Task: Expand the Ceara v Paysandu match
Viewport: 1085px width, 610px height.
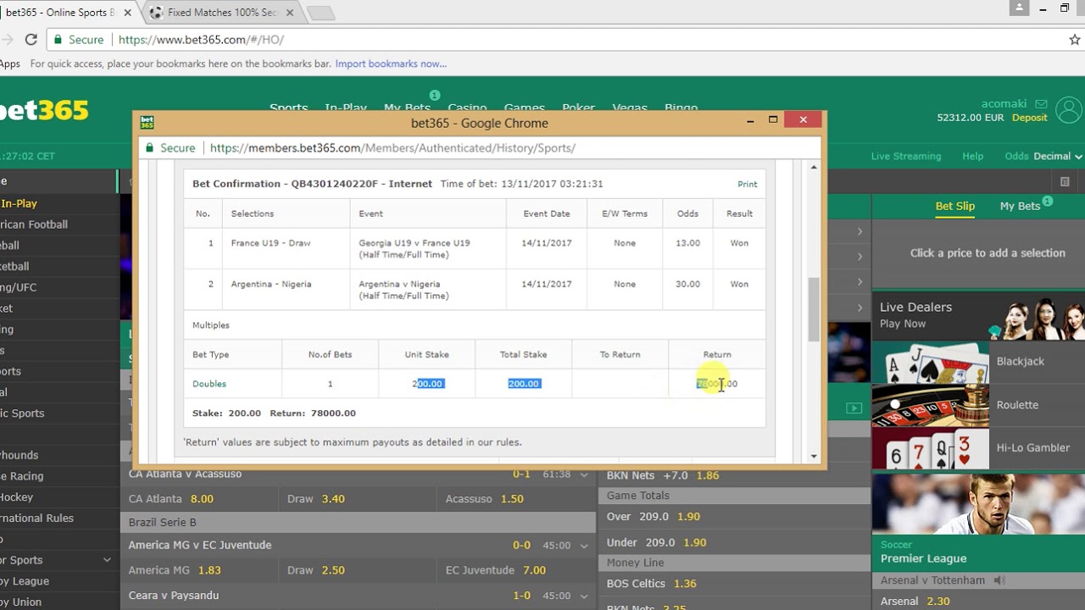Action: pos(583,596)
